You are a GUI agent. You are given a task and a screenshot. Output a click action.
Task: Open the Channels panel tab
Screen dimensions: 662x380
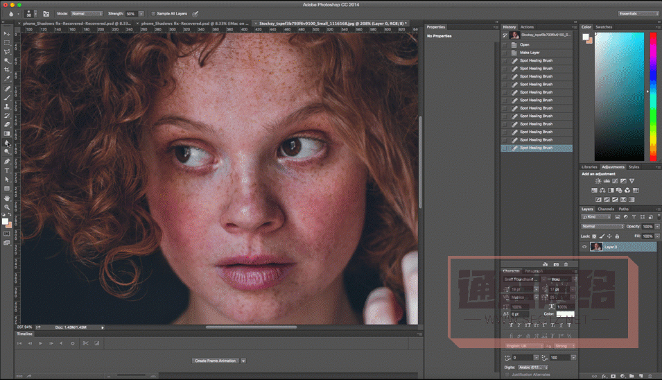click(x=605, y=209)
